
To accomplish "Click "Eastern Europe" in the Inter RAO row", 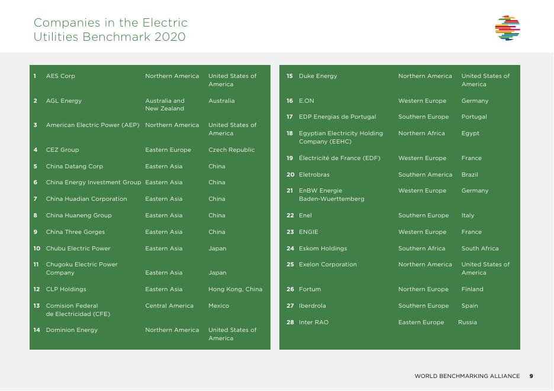I will 421,322.
